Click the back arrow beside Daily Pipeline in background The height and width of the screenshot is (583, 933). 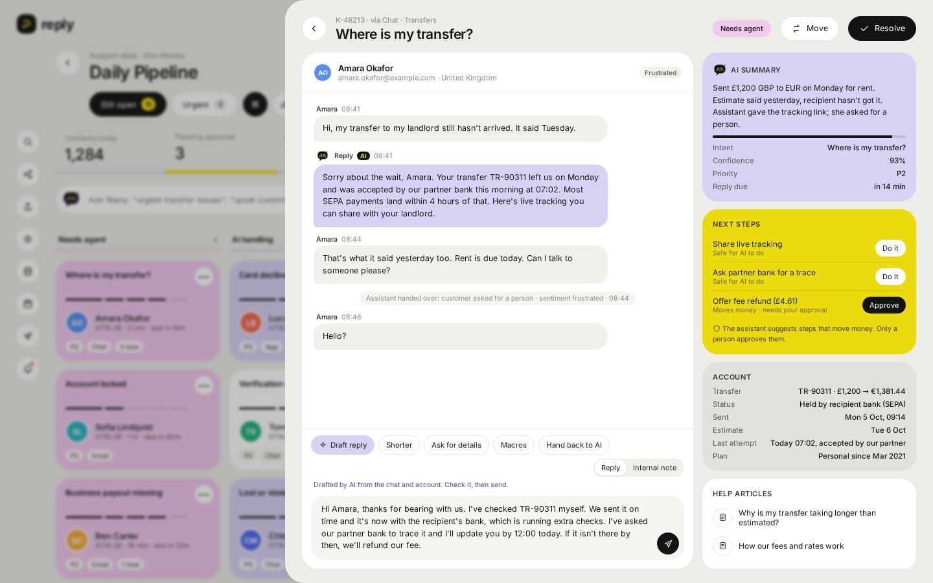pos(67,63)
